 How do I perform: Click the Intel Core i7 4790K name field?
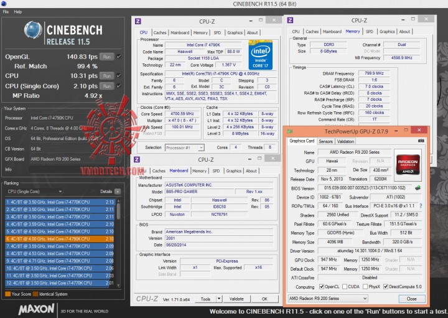(x=203, y=45)
